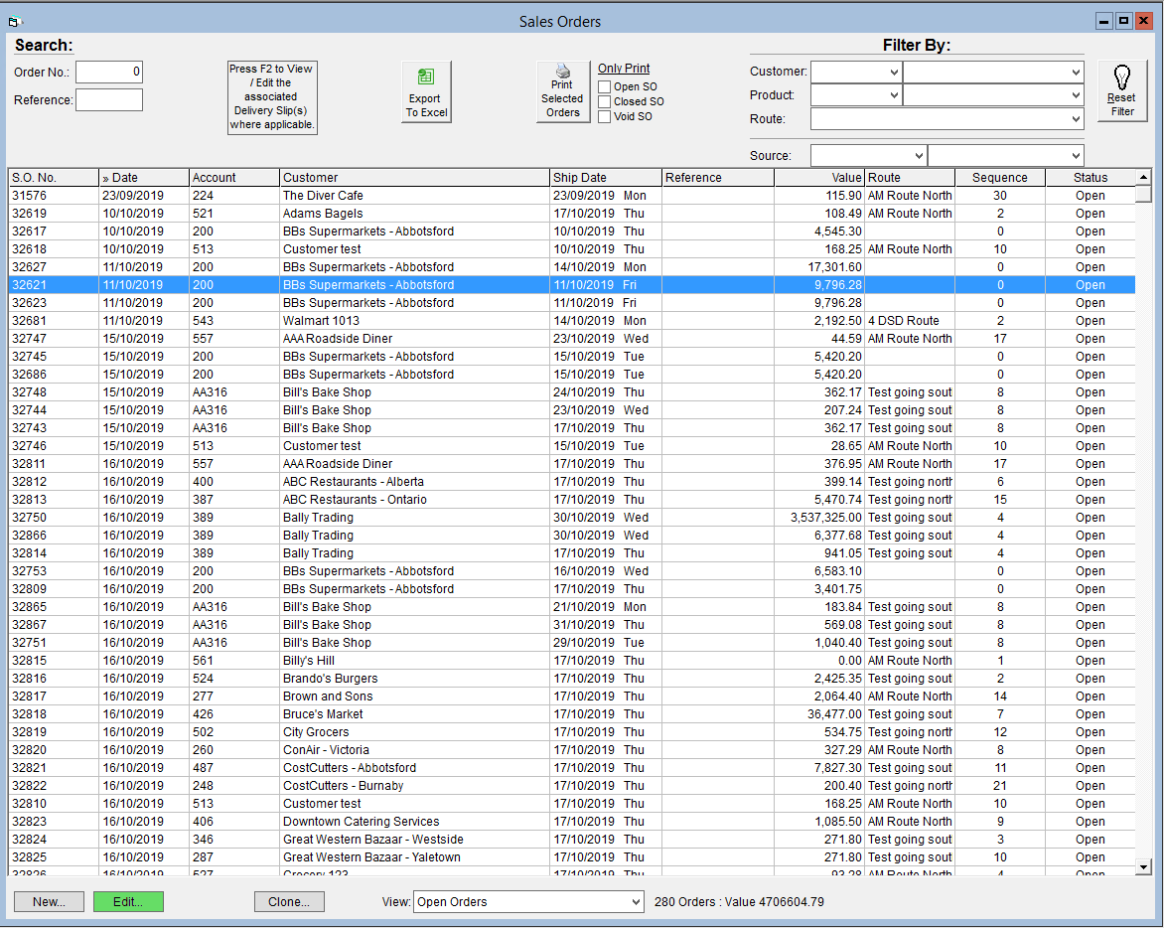Open the View Open Orders dropdown

(x=636, y=902)
